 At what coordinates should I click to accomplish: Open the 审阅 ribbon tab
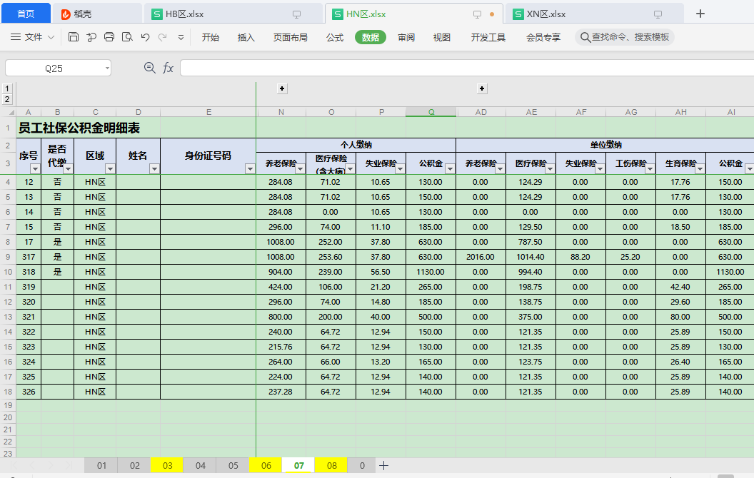pyautogui.click(x=406, y=37)
